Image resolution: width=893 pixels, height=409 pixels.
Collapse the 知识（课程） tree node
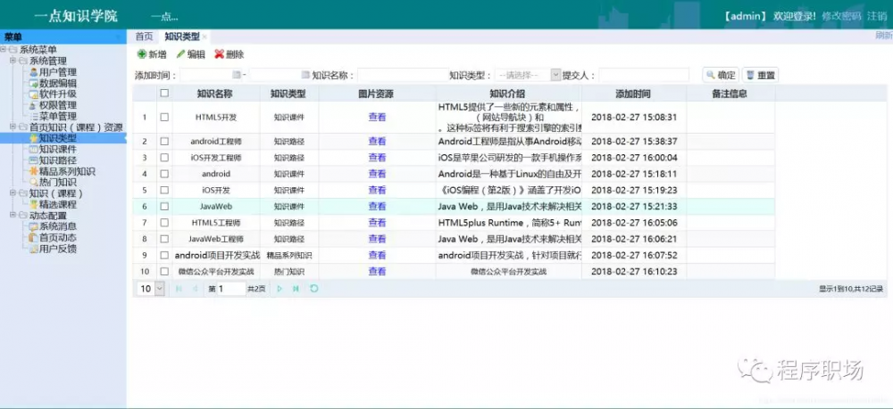(13, 193)
